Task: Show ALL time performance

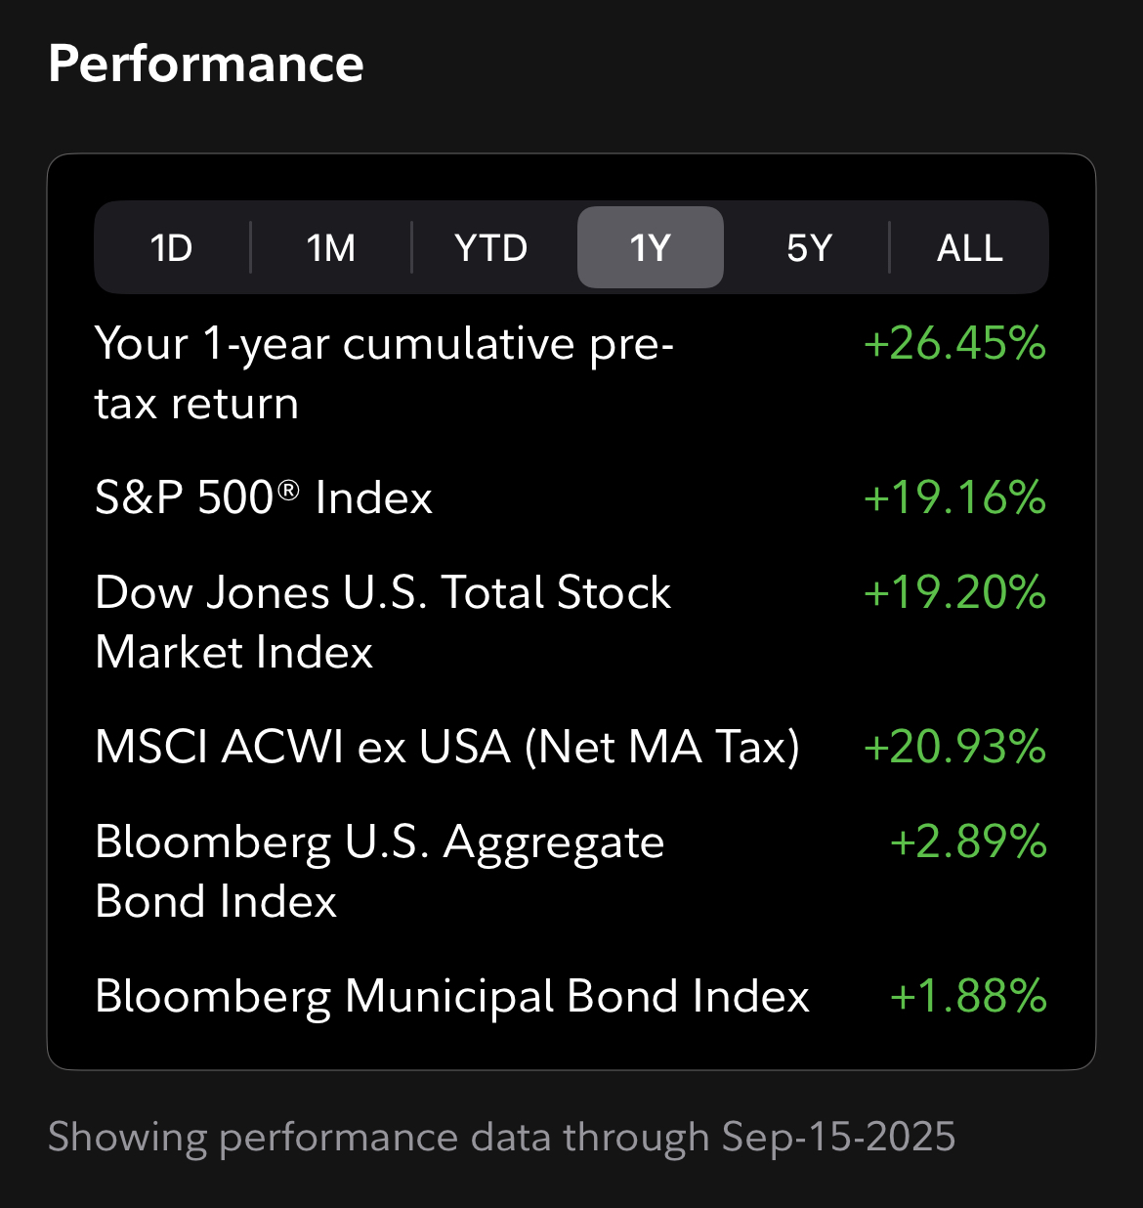Action: [969, 248]
